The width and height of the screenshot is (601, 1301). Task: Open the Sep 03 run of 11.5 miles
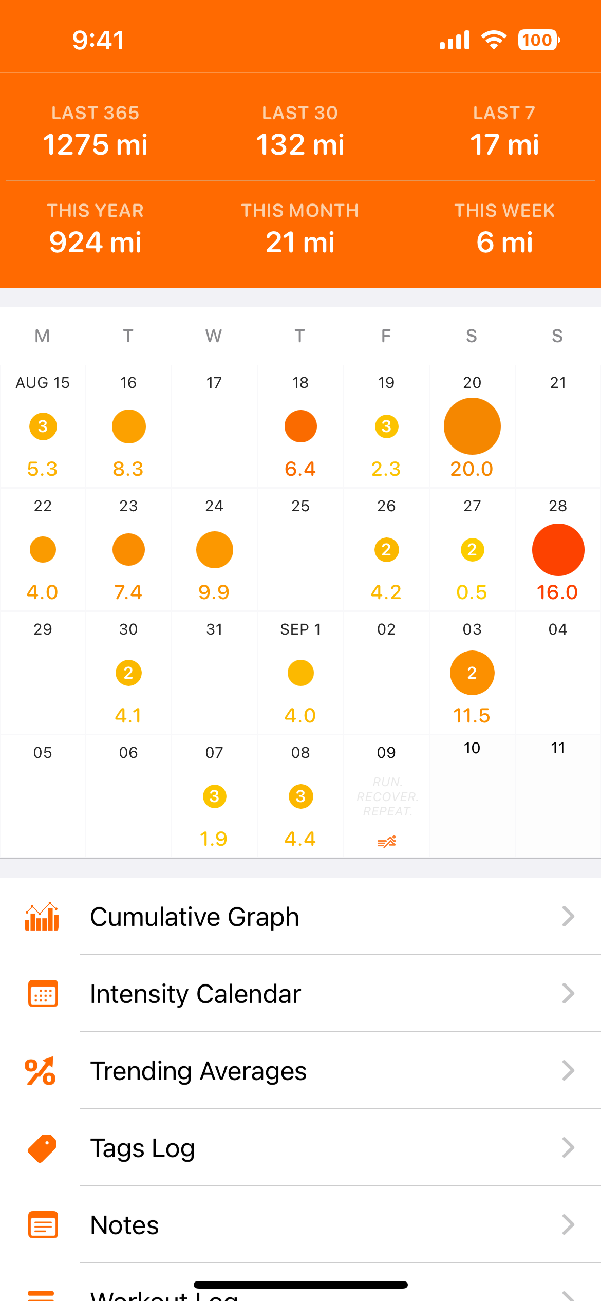(x=472, y=673)
